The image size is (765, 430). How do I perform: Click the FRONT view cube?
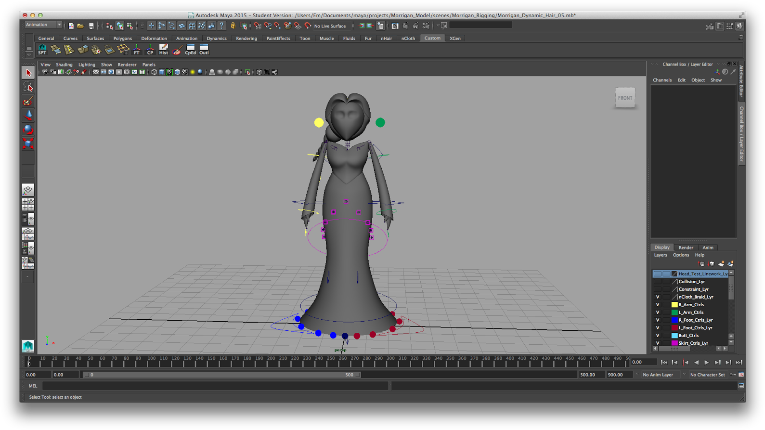pos(625,98)
